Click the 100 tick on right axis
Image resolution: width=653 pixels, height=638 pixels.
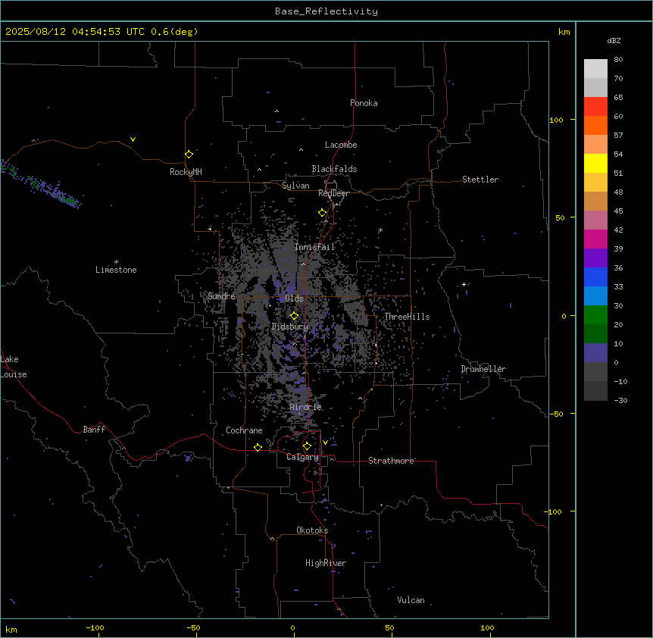click(x=556, y=120)
